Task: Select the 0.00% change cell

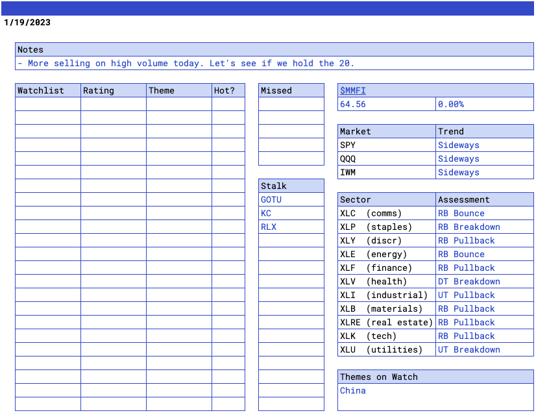Action: point(485,104)
